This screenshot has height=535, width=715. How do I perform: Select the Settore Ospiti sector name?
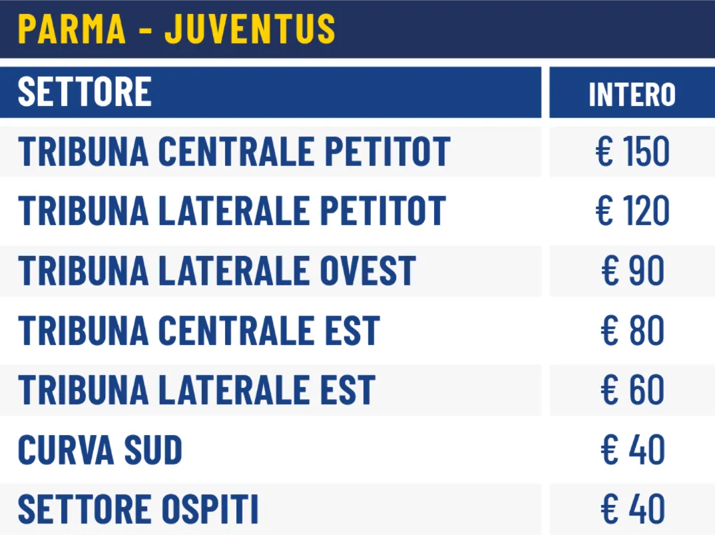138,510
